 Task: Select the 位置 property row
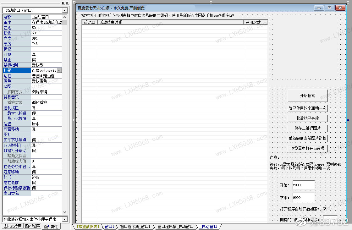coord(33,124)
